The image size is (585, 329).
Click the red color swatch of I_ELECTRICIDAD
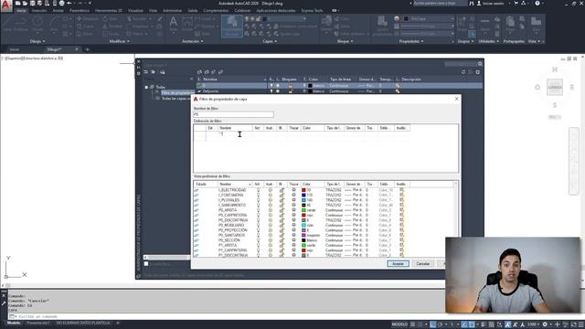click(x=303, y=190)
